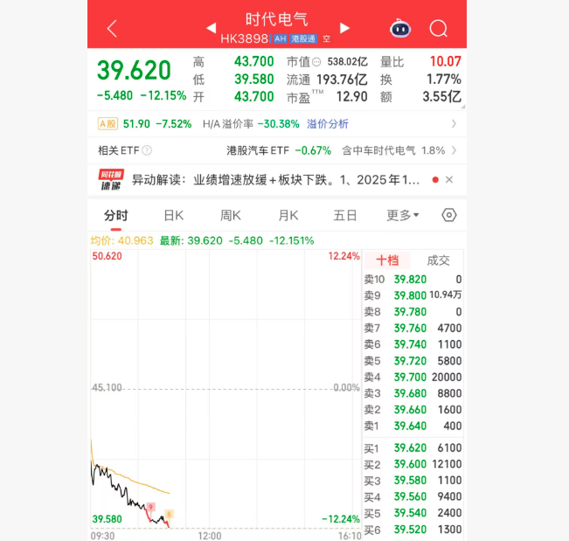Screen dimensions: 569x541
Task: Select the 卖3 39.680 order row
Action: click(413, 393)
